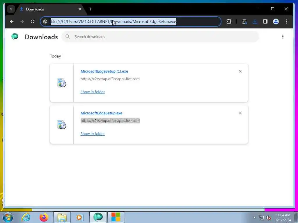Open Windows Explorer from taskbar
This screenshot has height=223, width=298.
62,217
